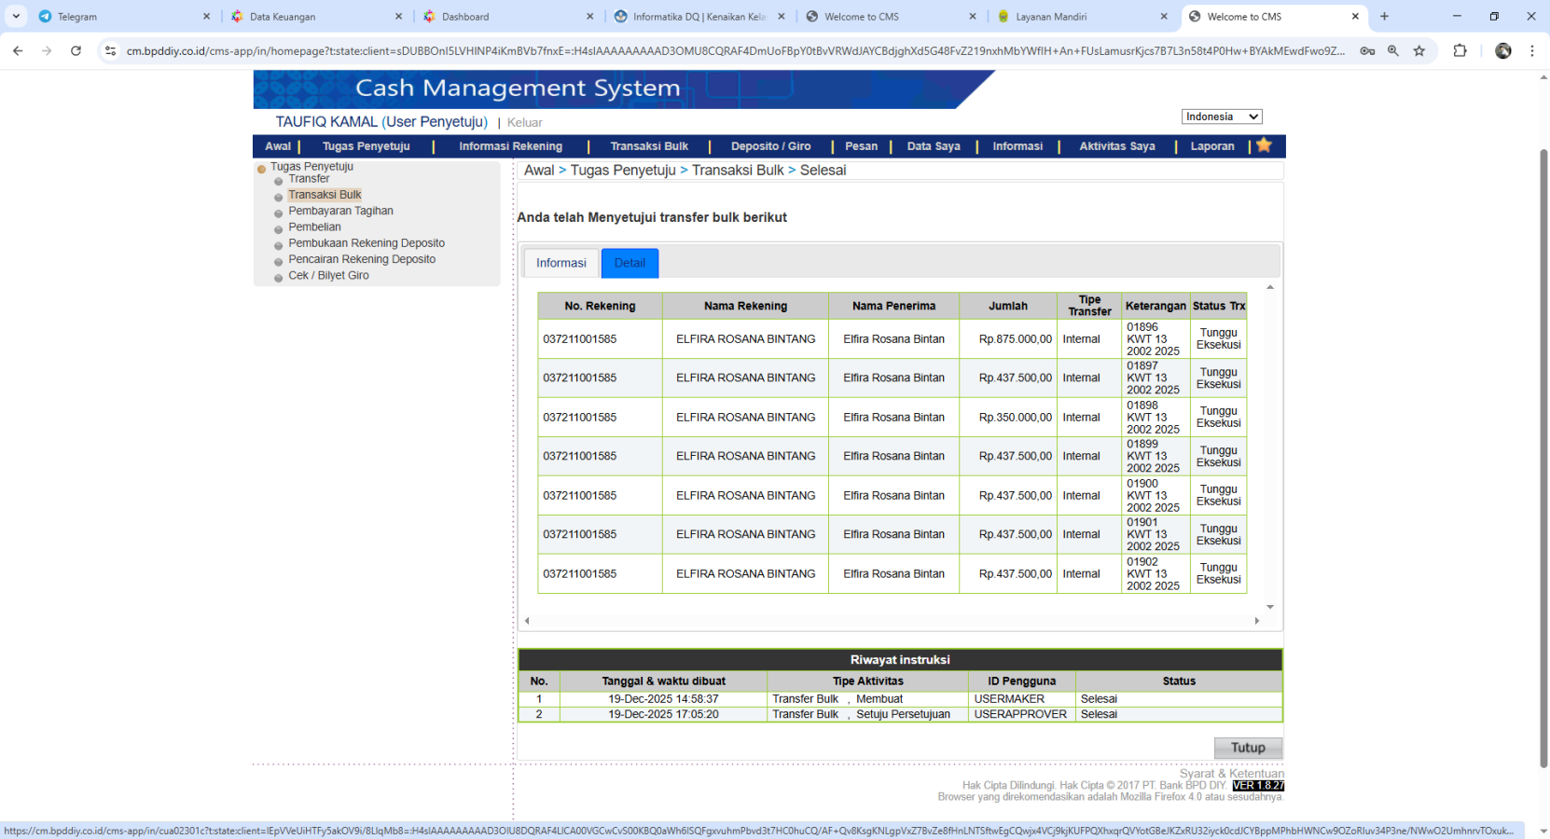Viewport: 1550px width, 839px height.
Task: Click the Keluar logout link
Action: [524, 122]
